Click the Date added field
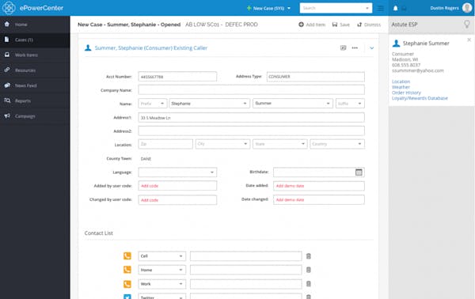The height and width of the screenshot is (299, 475). click(319, 186)
